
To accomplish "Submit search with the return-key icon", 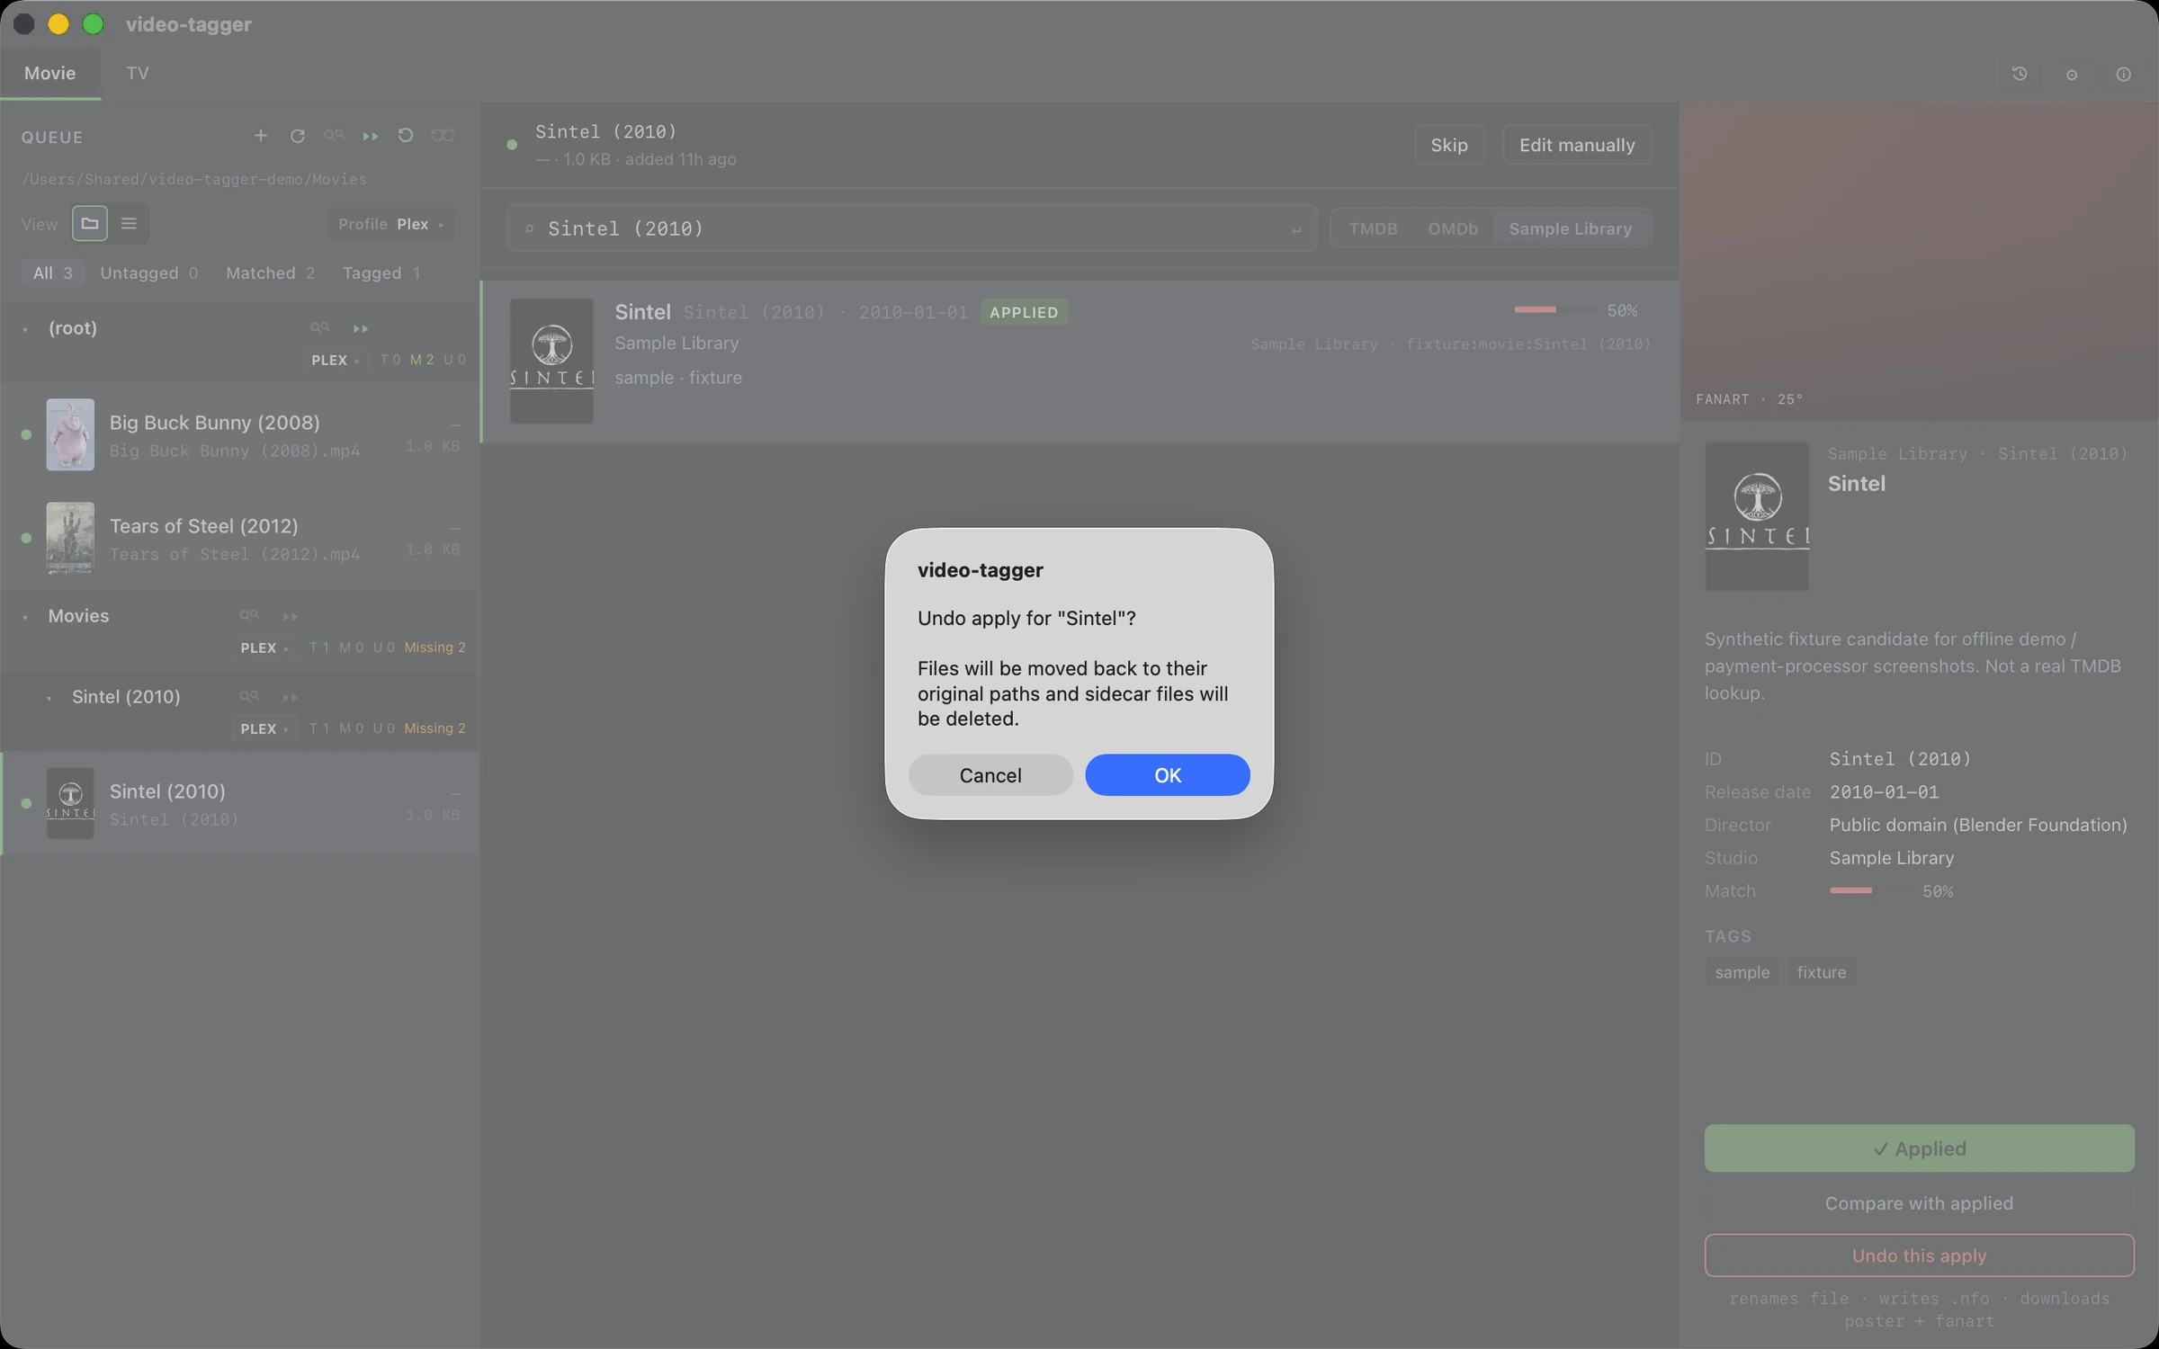I will click(x=1296, y=230).
